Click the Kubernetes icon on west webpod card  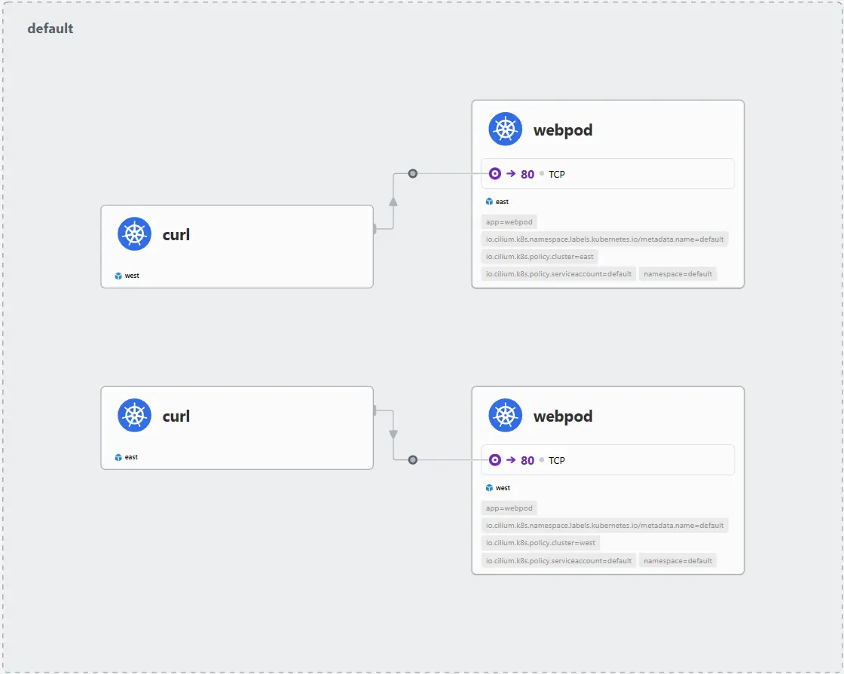coord(506,415)
